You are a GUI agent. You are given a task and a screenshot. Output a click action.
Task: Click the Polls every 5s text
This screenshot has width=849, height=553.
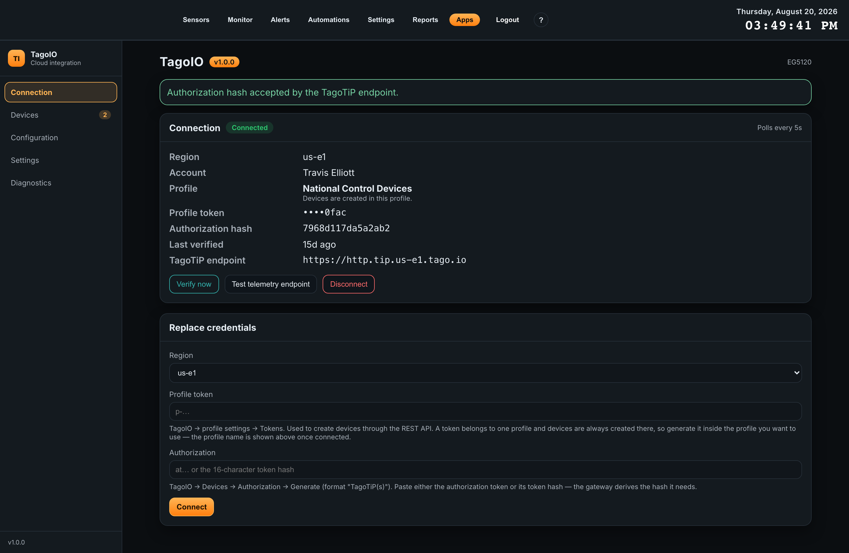(779, 128)
